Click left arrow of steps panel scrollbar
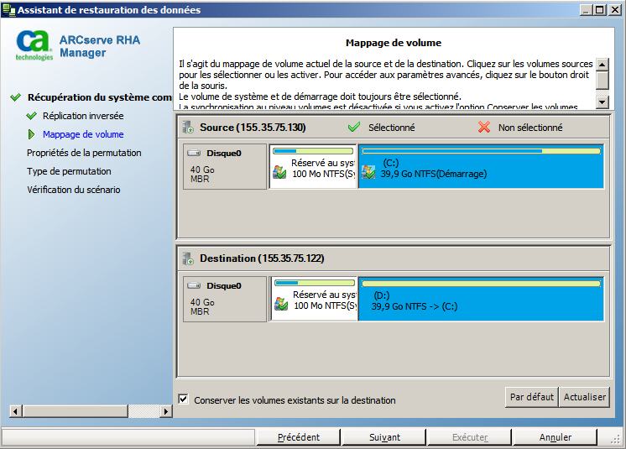Viewport: 626px width, 449px height. click(16, 411)
